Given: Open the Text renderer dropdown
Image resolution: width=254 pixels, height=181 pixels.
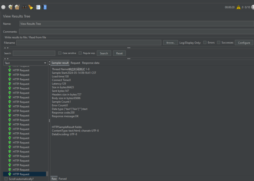Looking at the screenshot, I should click(x=25, y=63).
